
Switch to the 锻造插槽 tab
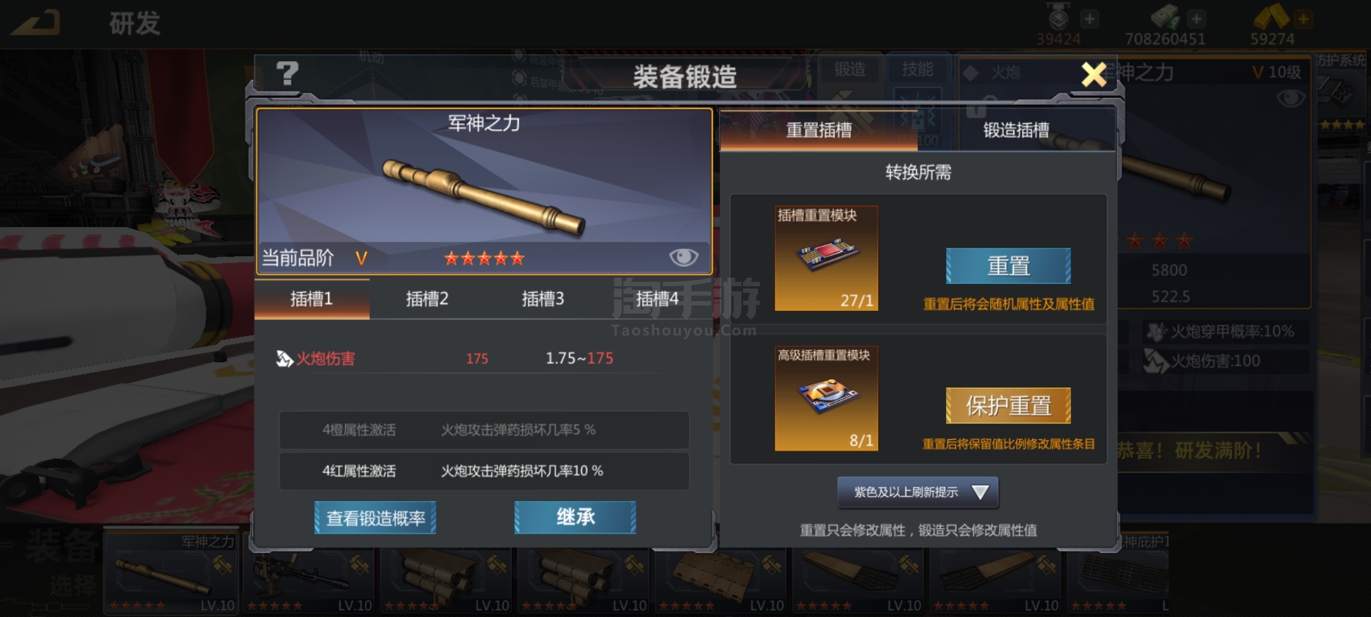(1016, 130)
